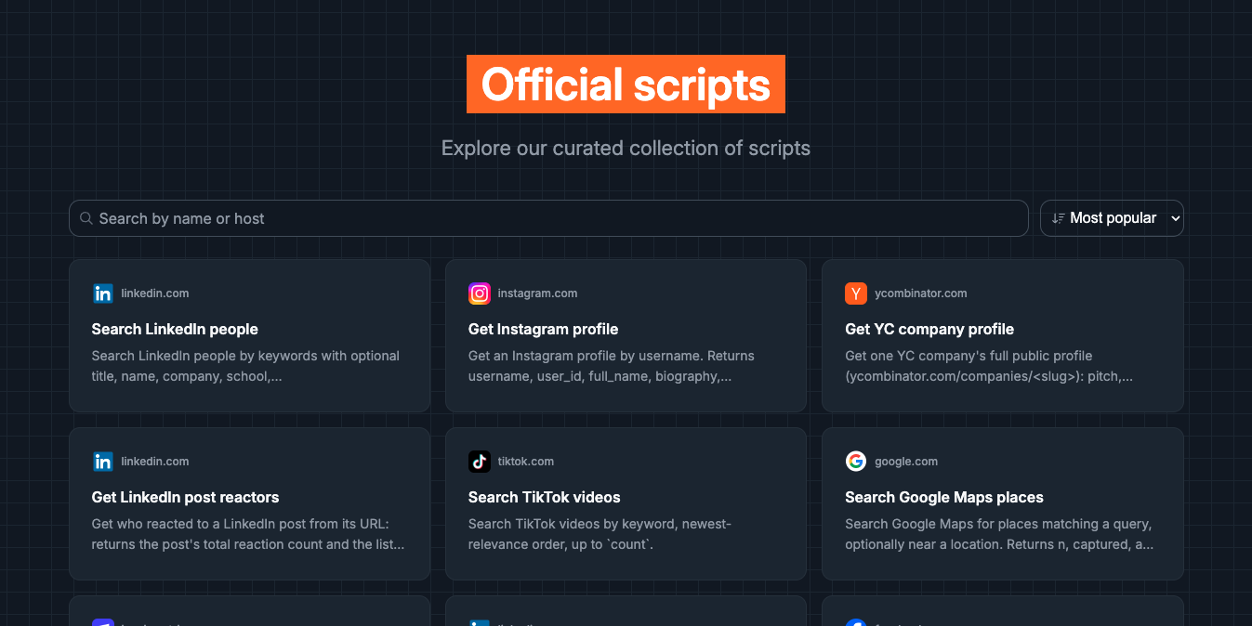Click the Google logo icon

(856, 462)
